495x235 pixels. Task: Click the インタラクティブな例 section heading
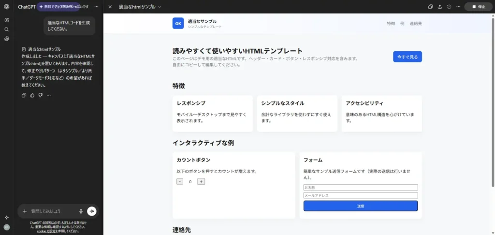pos(203,143)
